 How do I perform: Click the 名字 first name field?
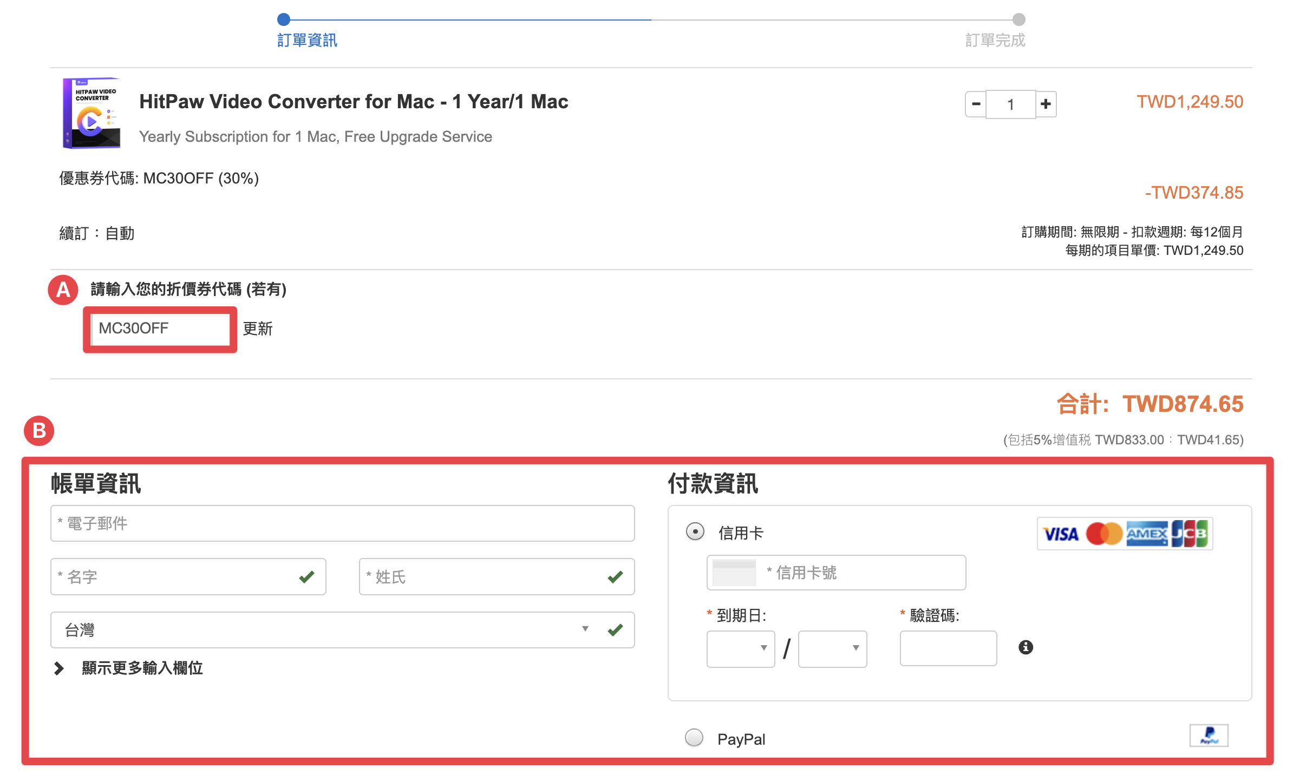coord(188,576)
